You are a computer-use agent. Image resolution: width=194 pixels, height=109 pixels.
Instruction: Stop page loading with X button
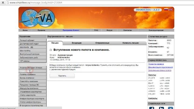(3, 3)
